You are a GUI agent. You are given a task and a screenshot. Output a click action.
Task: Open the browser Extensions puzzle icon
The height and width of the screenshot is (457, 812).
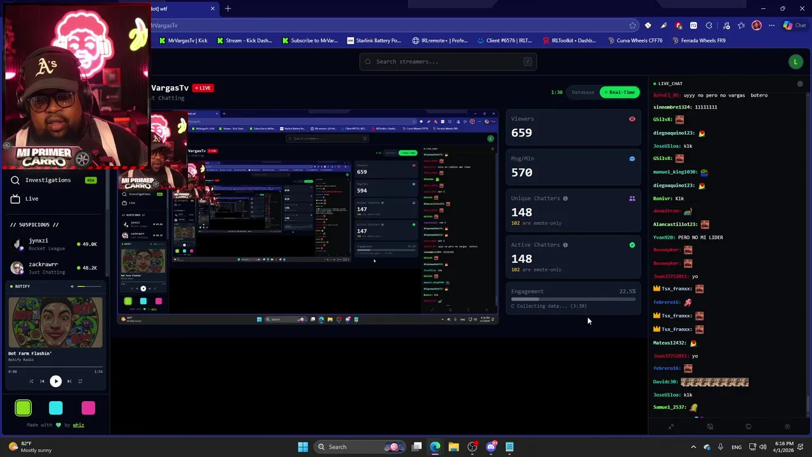click(x=709, y=25)
